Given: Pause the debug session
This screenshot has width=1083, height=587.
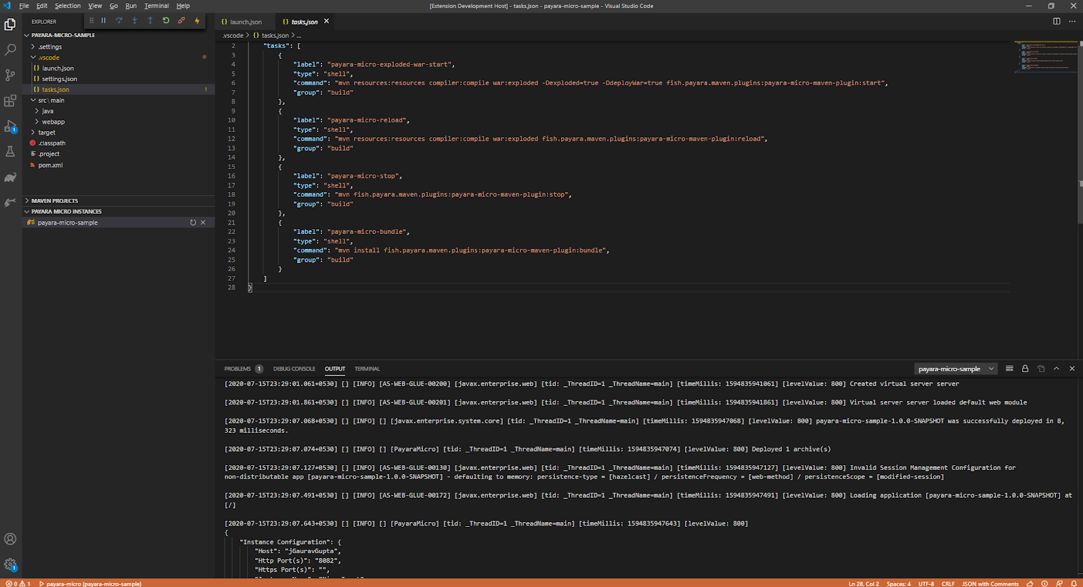Looking at the screenshot, I should coord(104,21).
